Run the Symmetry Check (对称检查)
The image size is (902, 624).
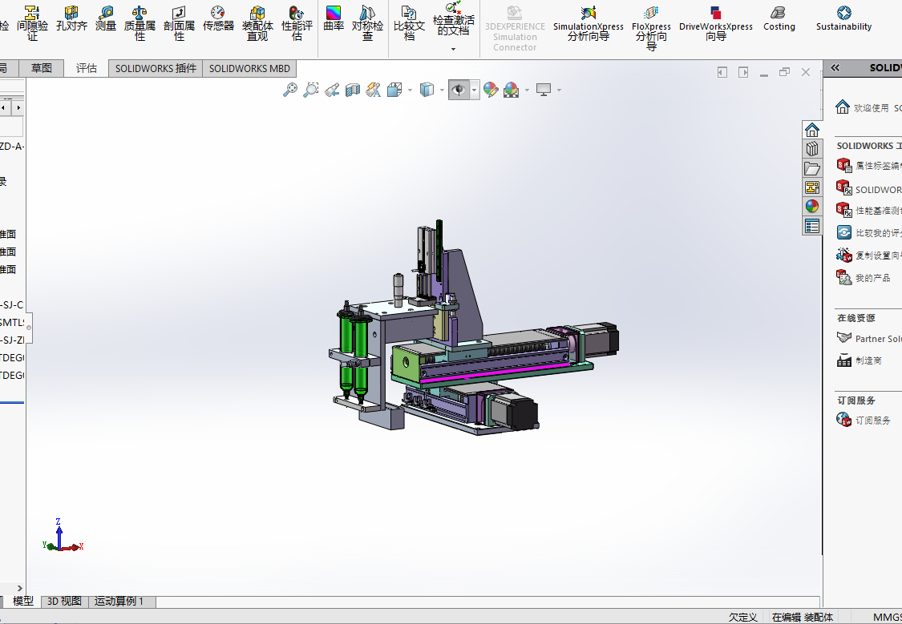click(367, 22)
